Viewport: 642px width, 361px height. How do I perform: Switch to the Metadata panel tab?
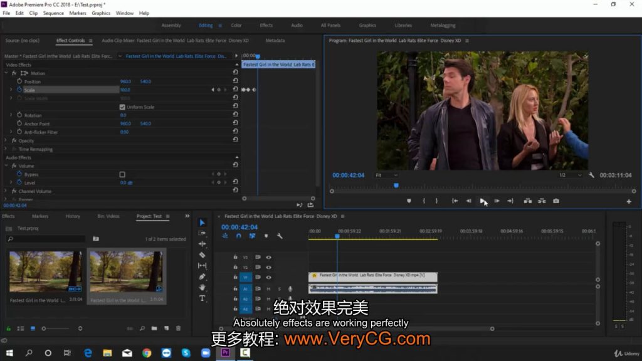tap(275, 41)
